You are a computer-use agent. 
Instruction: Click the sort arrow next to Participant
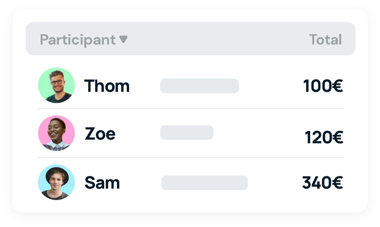(x=123, y=40)
